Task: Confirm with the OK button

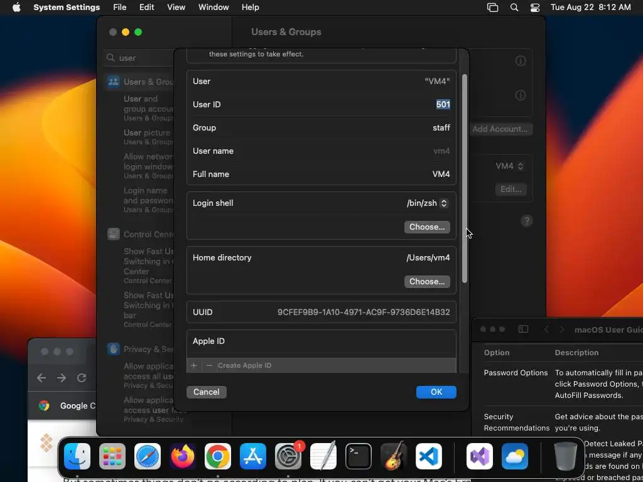Action: [436, 392]
